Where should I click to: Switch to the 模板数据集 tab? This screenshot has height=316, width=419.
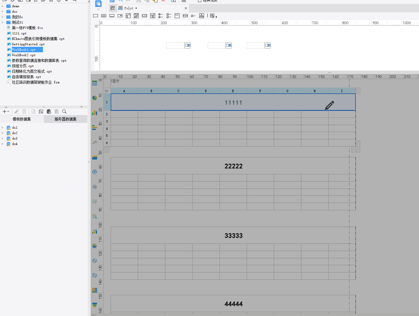(22, 119)
